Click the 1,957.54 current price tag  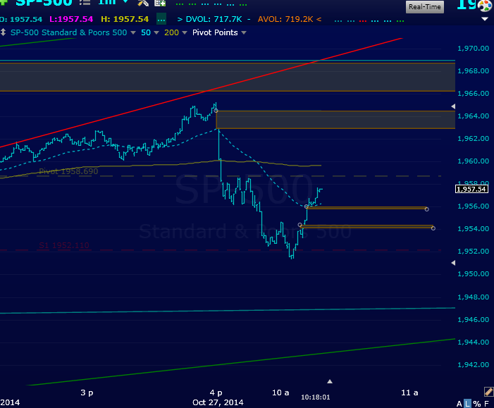pyautogui.click(x=471, y=189)
